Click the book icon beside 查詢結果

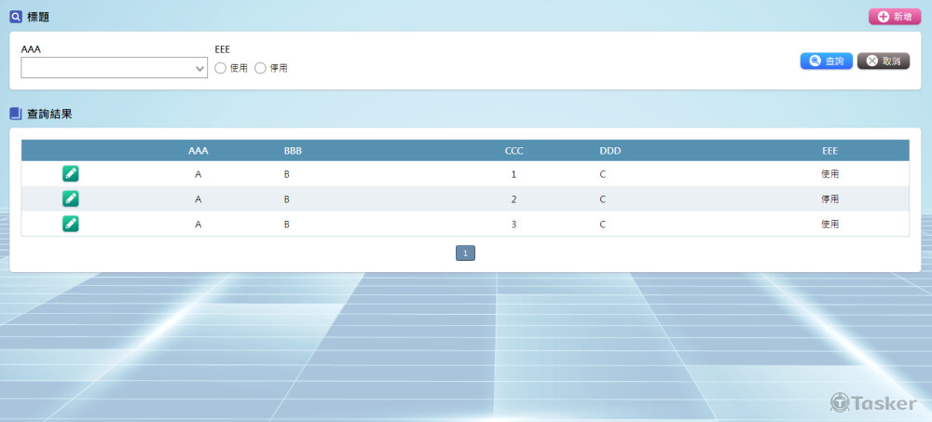coord(15,114)
